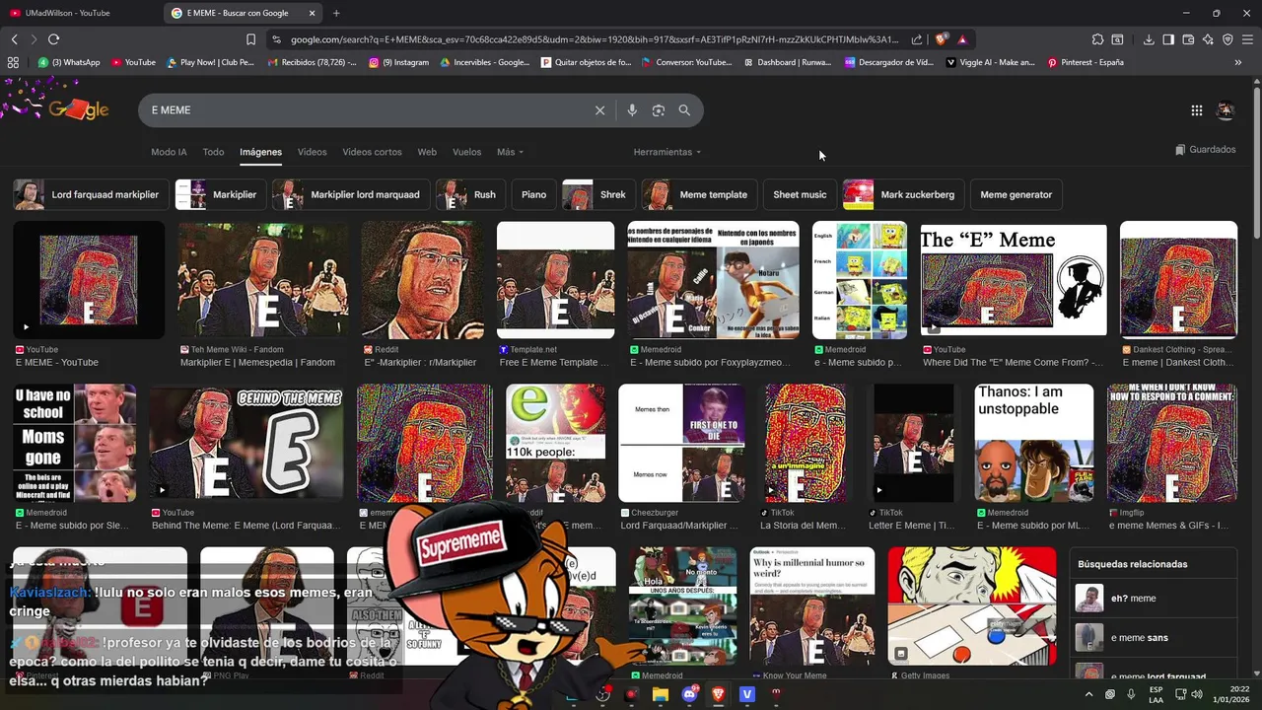Open the browser downloads icon
1262x710 pixels.
[1149, 39]
